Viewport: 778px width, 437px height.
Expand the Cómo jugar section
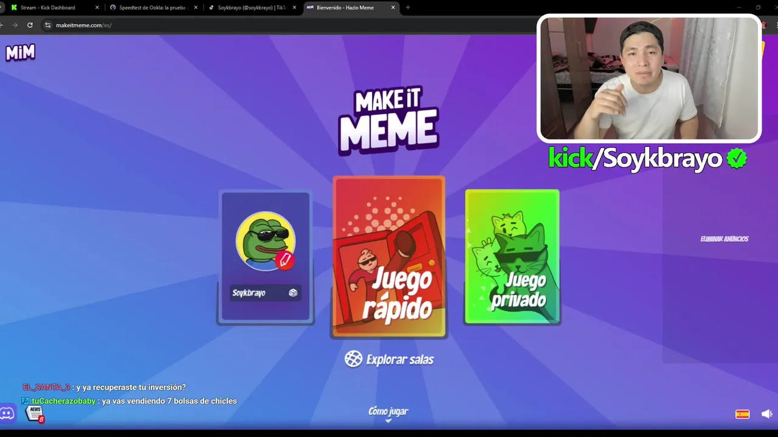[388, 413]
